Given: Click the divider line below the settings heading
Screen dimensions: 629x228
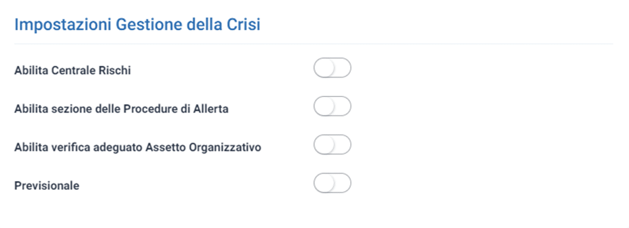Looking at the screenshot, I should pos(314,44).
